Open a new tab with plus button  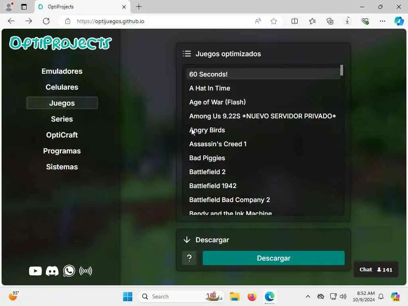(x=139, y=7)
